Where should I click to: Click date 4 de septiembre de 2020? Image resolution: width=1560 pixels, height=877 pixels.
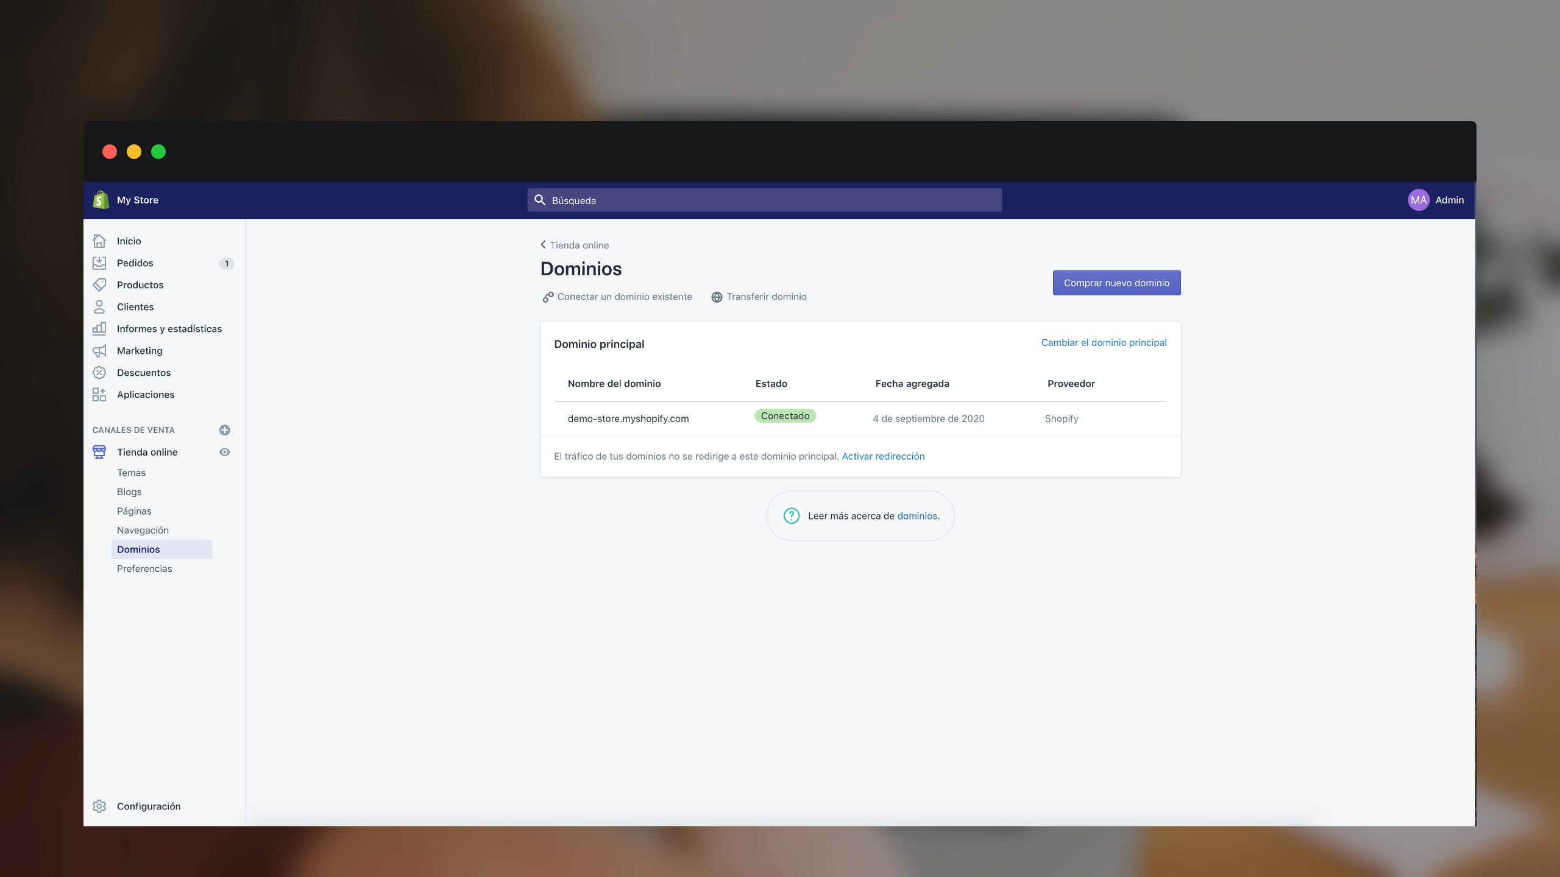click(929, 418)
